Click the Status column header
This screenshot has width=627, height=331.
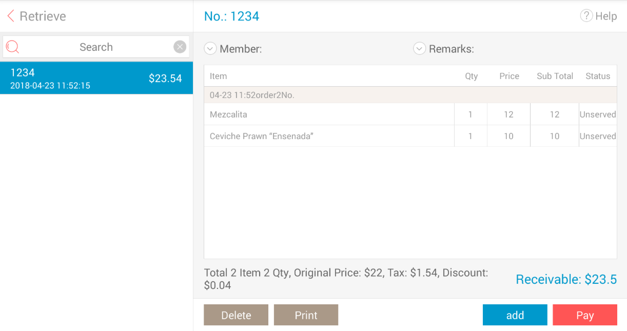pos(597,76)
